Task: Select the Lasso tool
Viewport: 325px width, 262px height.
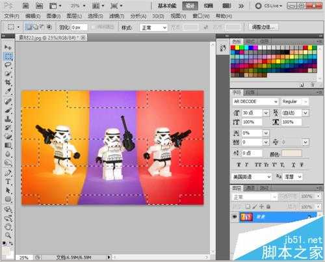Action: pyautogui.click(x=8, y=64)
